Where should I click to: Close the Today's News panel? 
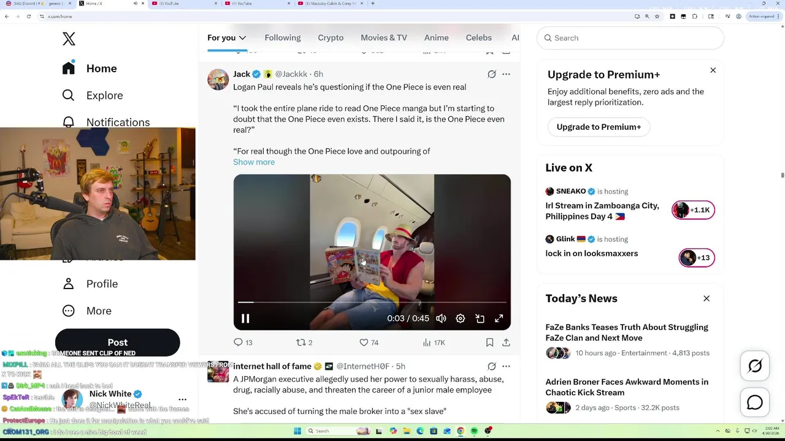pos(706,298)
